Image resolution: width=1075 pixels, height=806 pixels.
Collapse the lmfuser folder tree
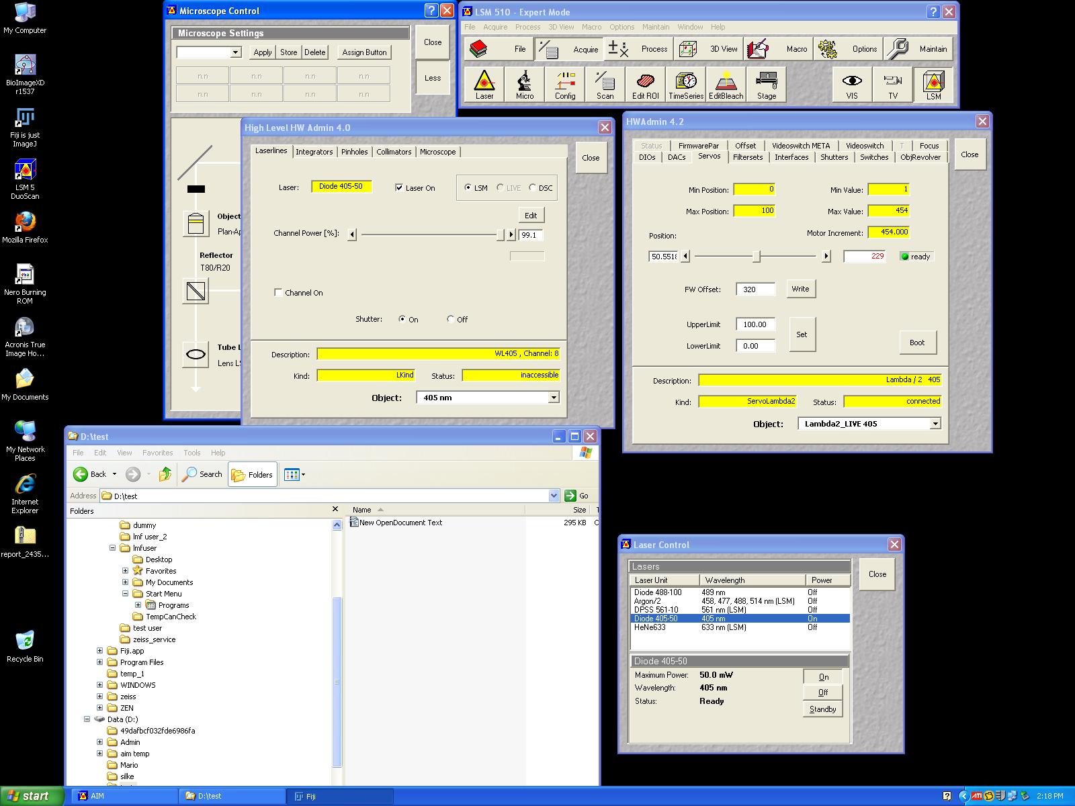(x=112, y=548)
